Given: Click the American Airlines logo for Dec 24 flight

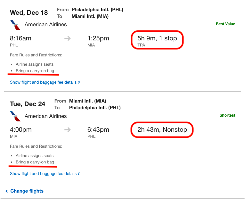Looking at the screenshot, I should tap(15, 116).
